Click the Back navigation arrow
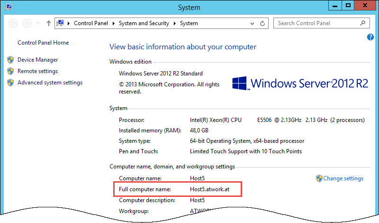Viewport: 379px width, 223px height. click(x=13, y=23)
